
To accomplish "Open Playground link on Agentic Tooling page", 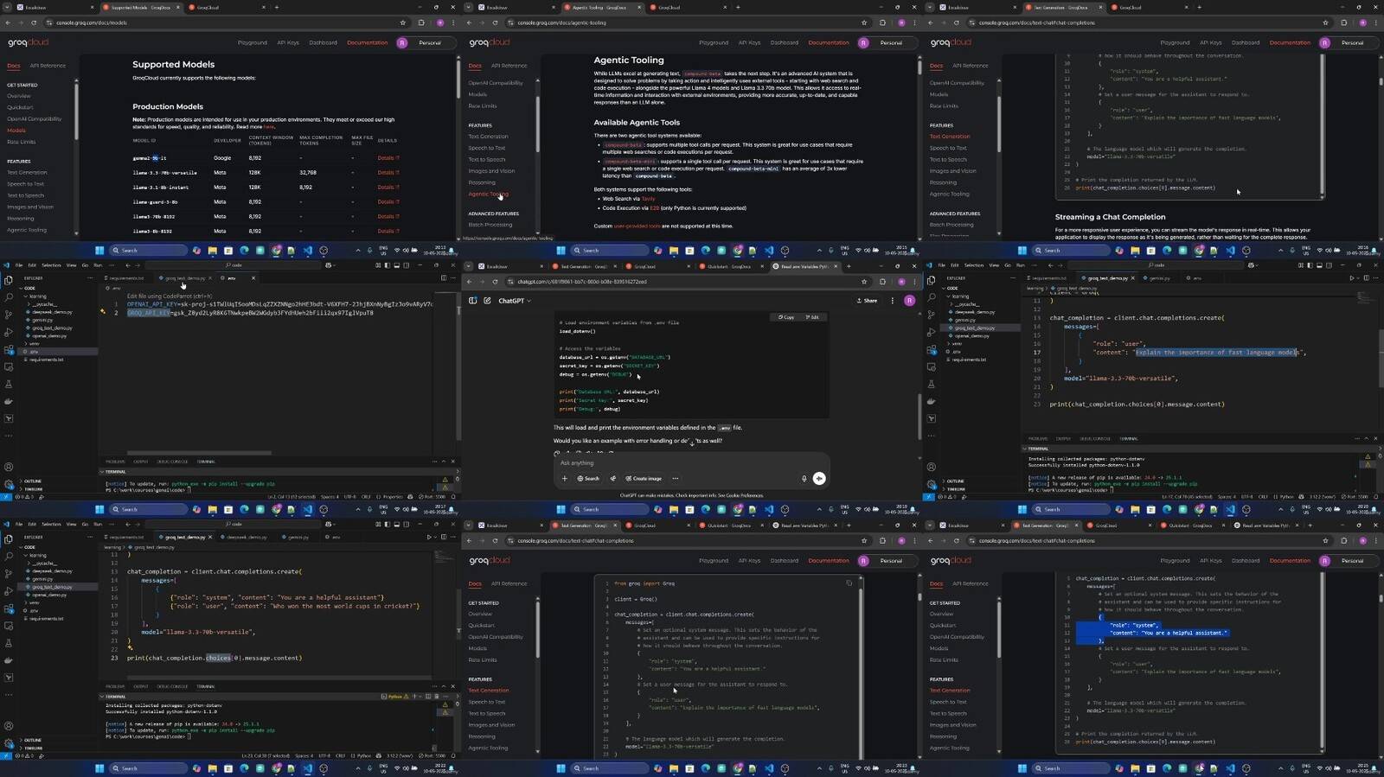I will 714,42.
